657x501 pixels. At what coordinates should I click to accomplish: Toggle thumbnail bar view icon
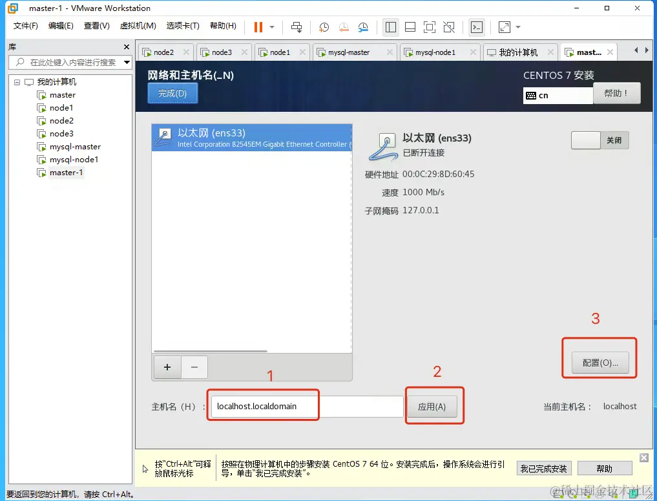point(410,27)
